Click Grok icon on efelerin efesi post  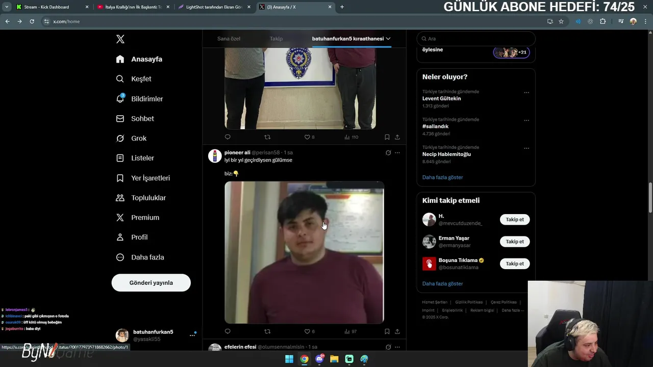[388, 347]
